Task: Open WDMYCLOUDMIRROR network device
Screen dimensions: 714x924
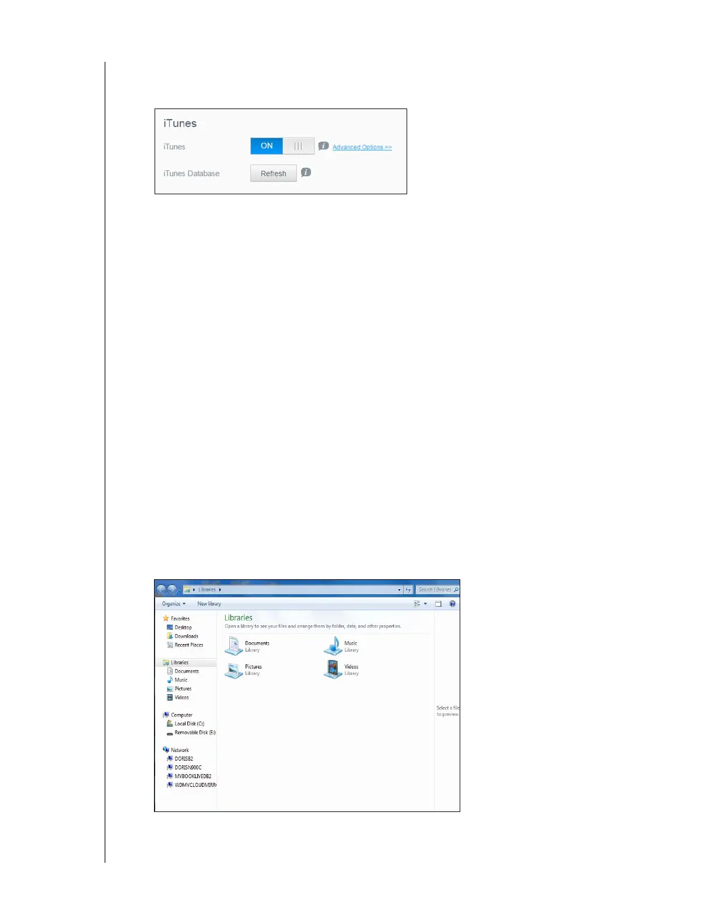Action: tap(191, 785)
